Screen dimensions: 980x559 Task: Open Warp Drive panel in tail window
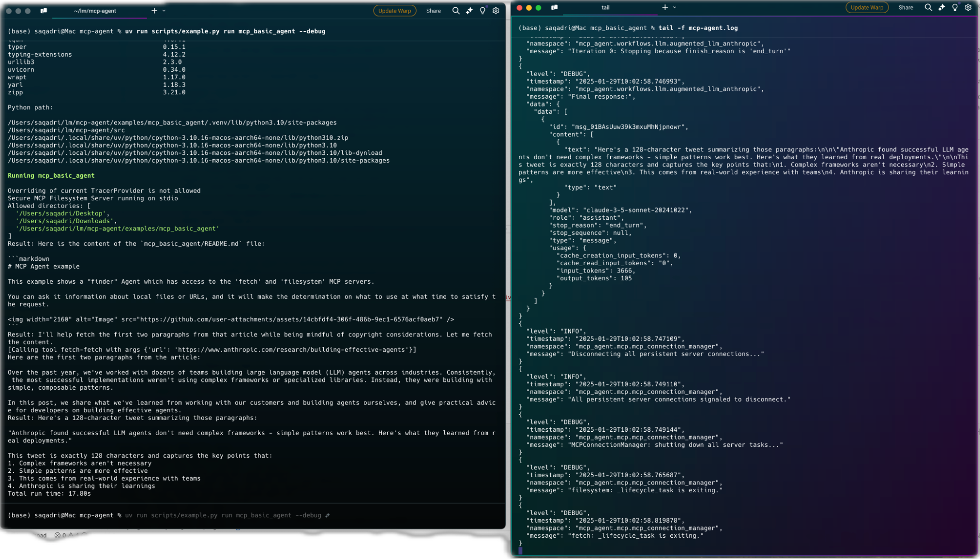coord(554,7)
